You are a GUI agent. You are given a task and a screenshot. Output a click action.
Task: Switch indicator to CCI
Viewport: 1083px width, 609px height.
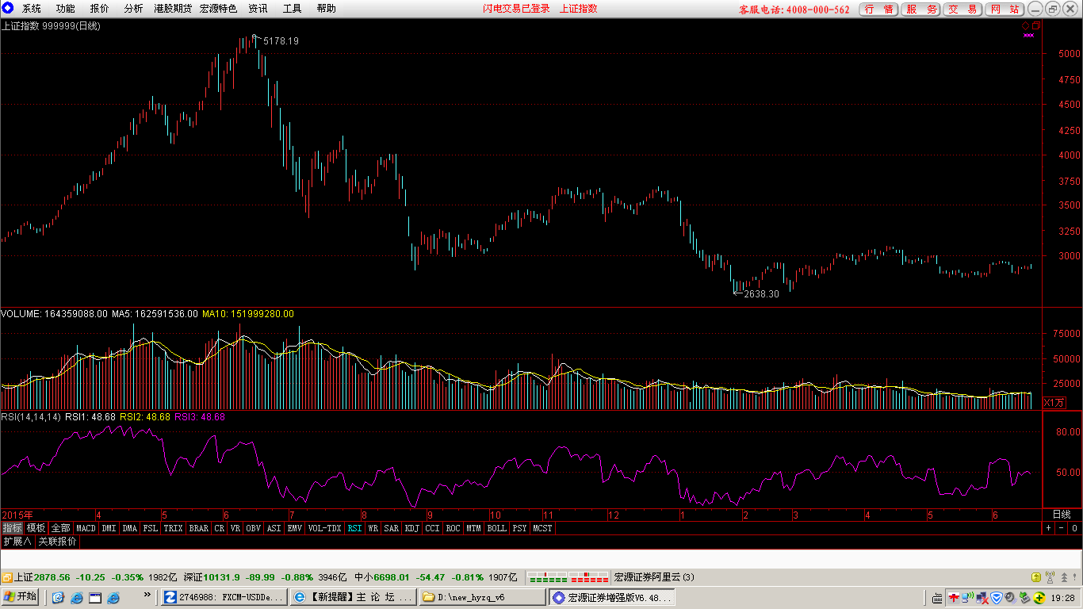[432, 528]
